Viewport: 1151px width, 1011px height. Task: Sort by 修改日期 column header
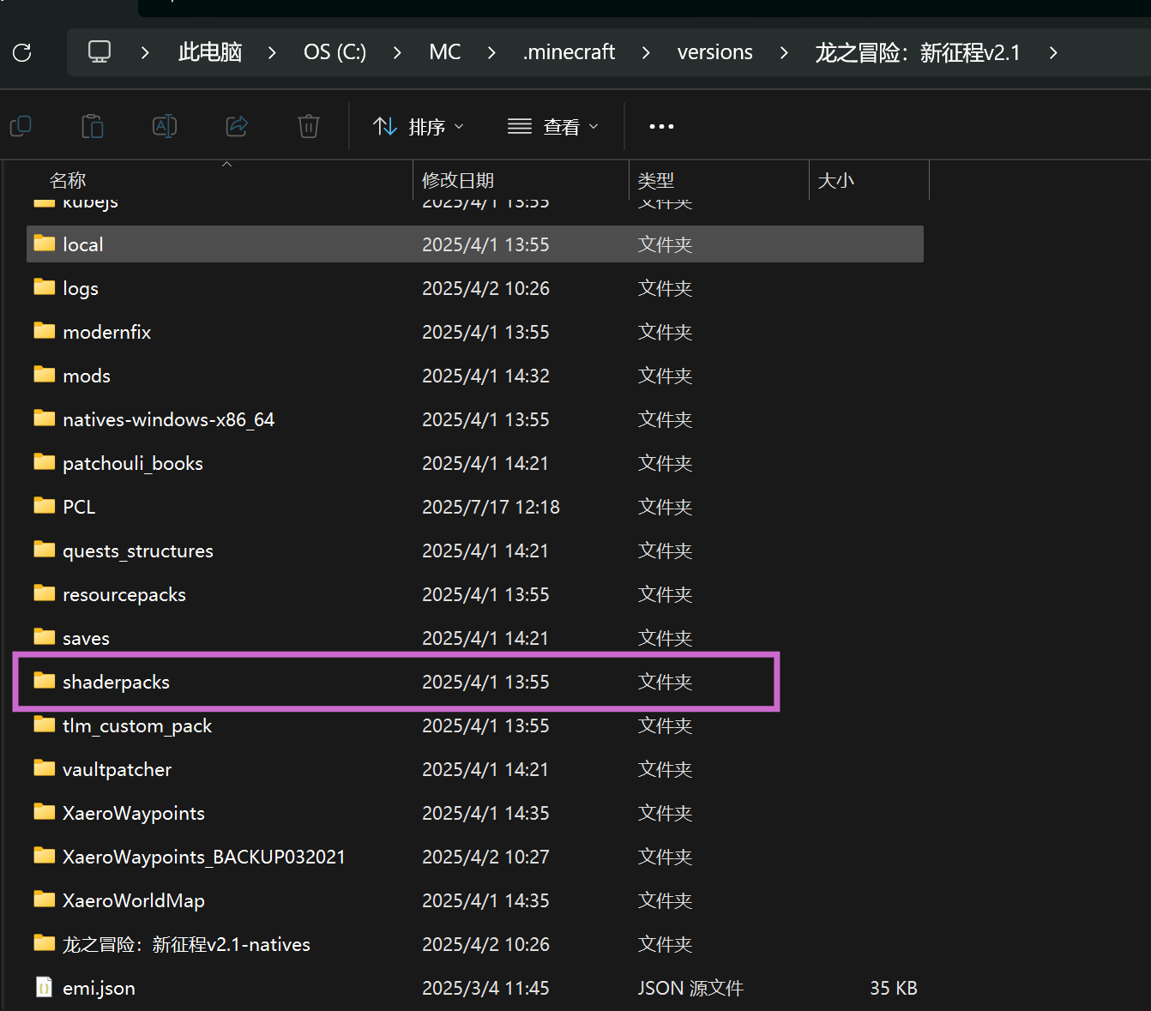[458, 180]
